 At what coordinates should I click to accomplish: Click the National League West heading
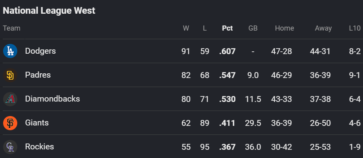click(49, 11)
